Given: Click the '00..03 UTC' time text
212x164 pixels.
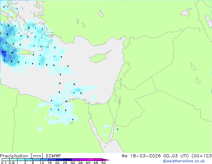Looking at the screenshot, I should point(176,156).
